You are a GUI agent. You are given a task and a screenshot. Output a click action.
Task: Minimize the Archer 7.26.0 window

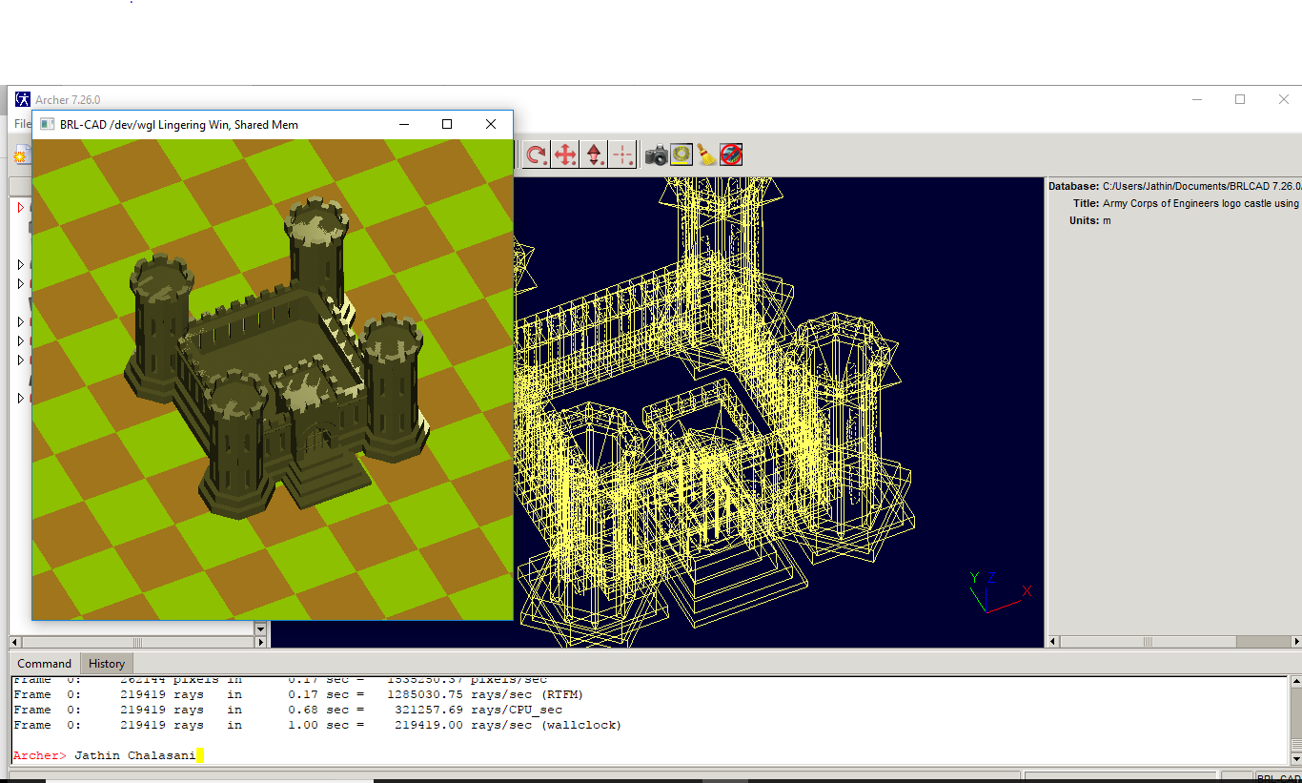coord(1197,99)
